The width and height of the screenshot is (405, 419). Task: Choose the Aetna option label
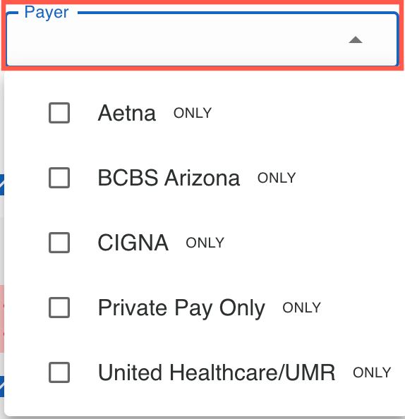coord(127,113)
